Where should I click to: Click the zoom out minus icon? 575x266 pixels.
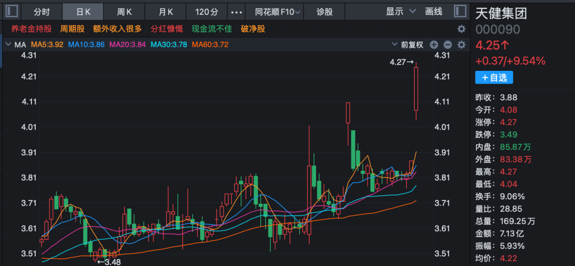[447, 45]
